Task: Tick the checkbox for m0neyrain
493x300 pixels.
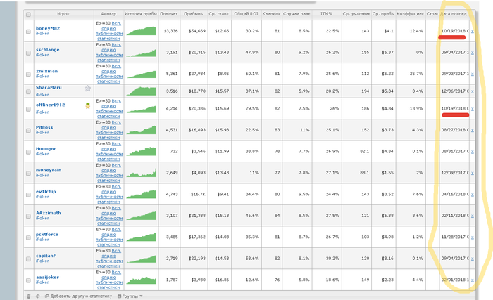Action: point(28,174)
